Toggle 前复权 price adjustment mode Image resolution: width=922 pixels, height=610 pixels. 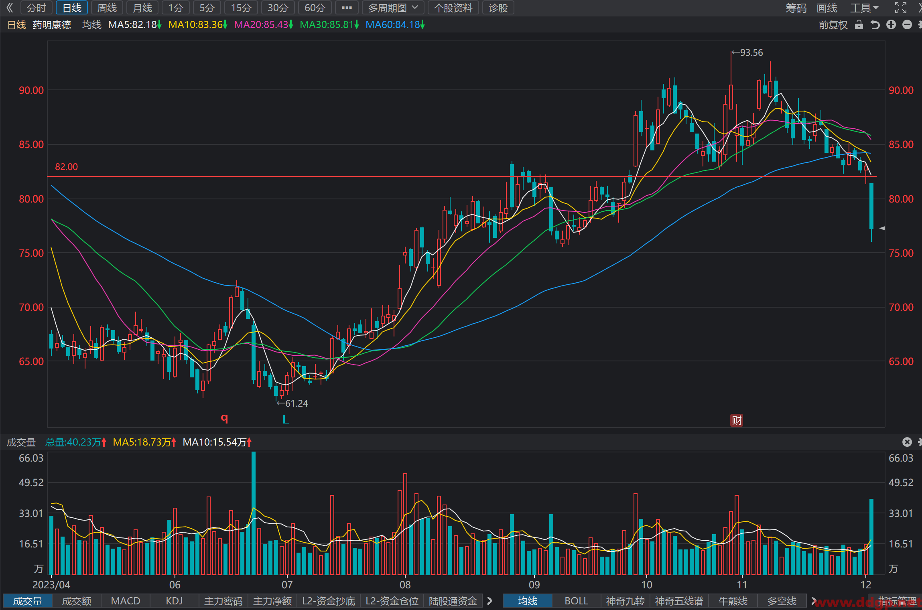[833, 25]
